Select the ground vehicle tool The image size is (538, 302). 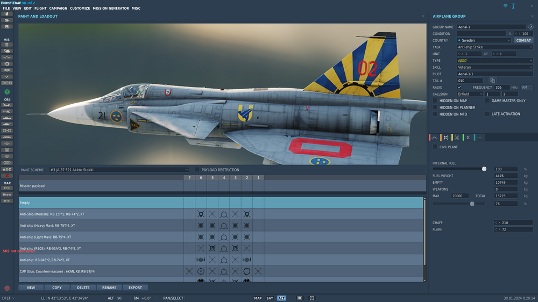[7, 124]
